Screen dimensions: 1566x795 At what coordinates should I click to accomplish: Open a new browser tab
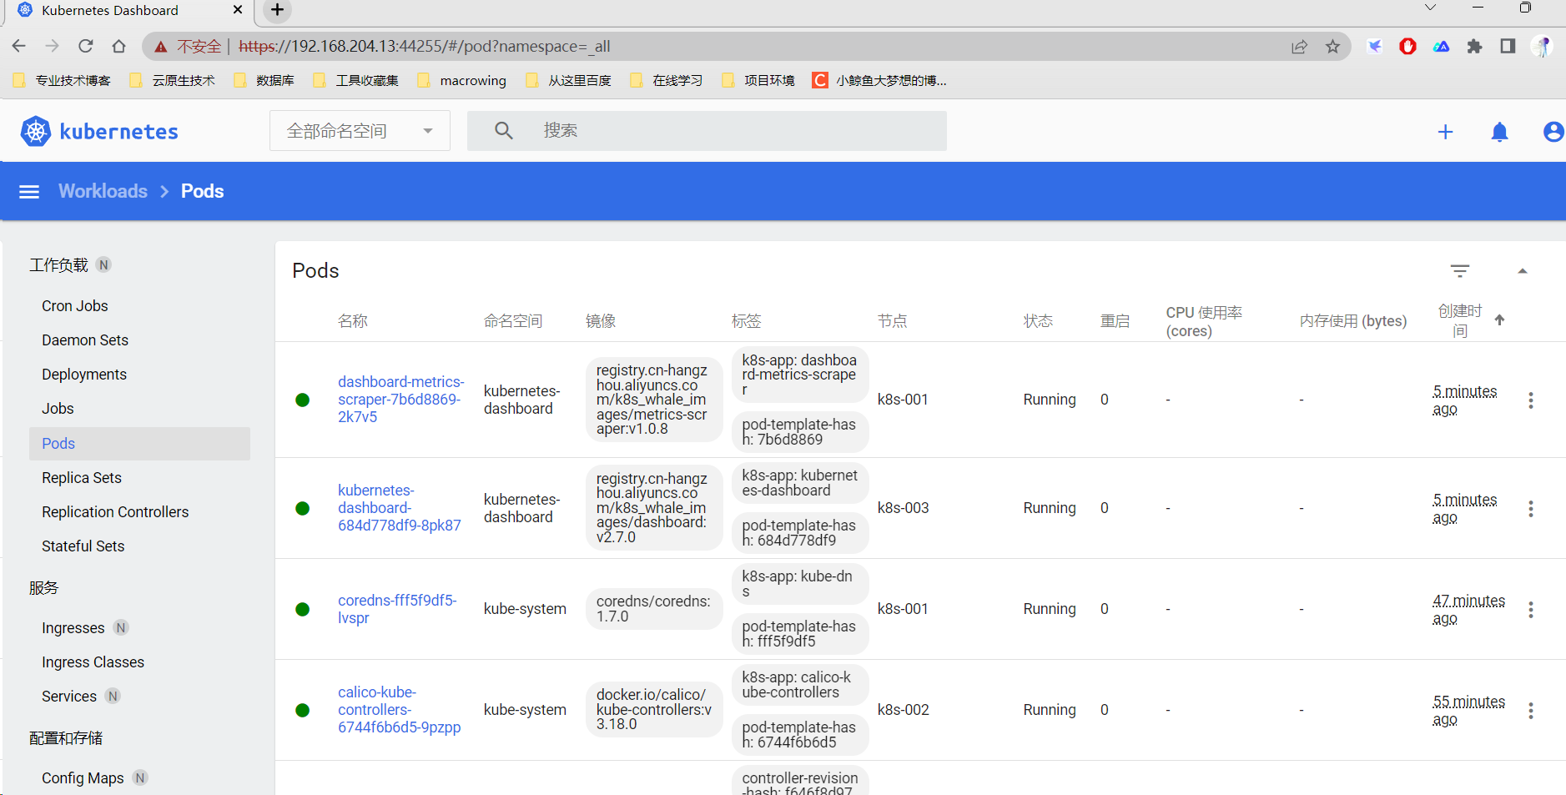click(x=278, y=10)
